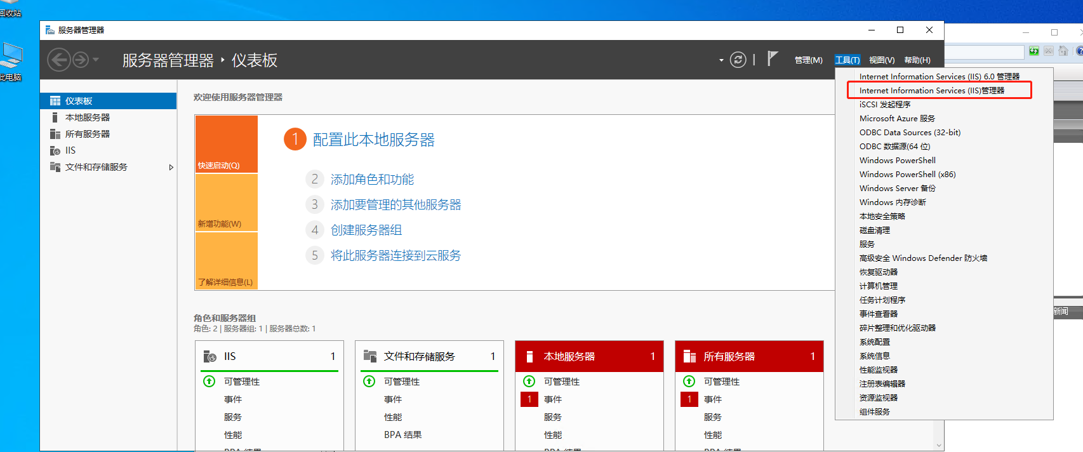Click the IIS sidebar icon

tap(55, 150)
